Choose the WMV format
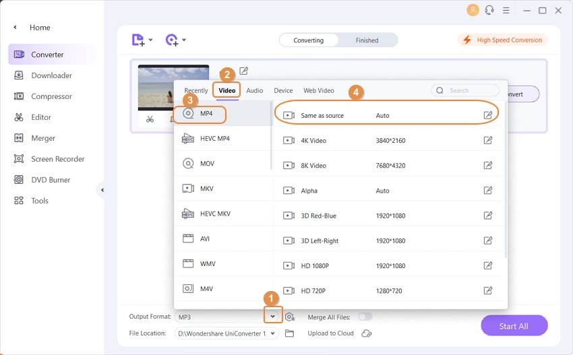Image resolution: width=573 pixels, height=355 pixels. point(223,263)
